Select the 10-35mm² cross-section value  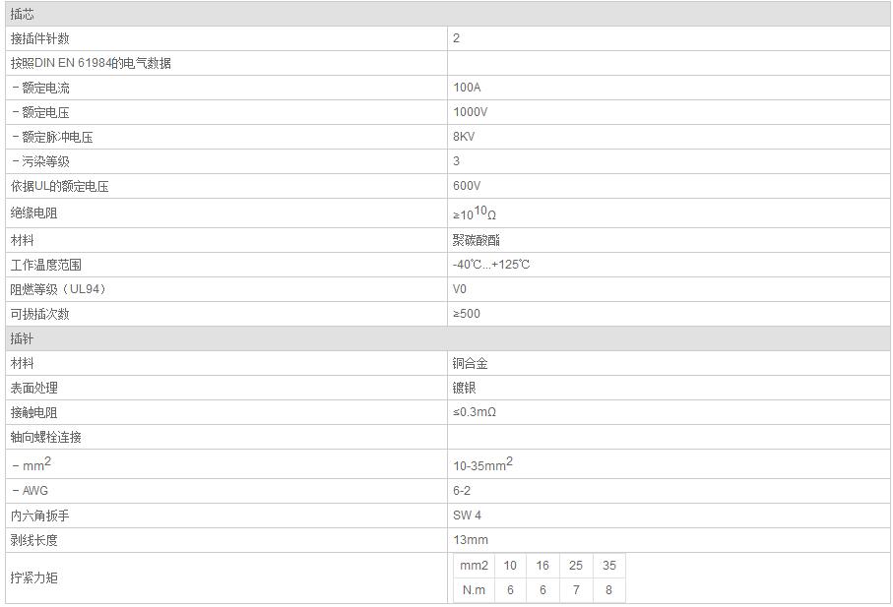click(x=482, y=463)
